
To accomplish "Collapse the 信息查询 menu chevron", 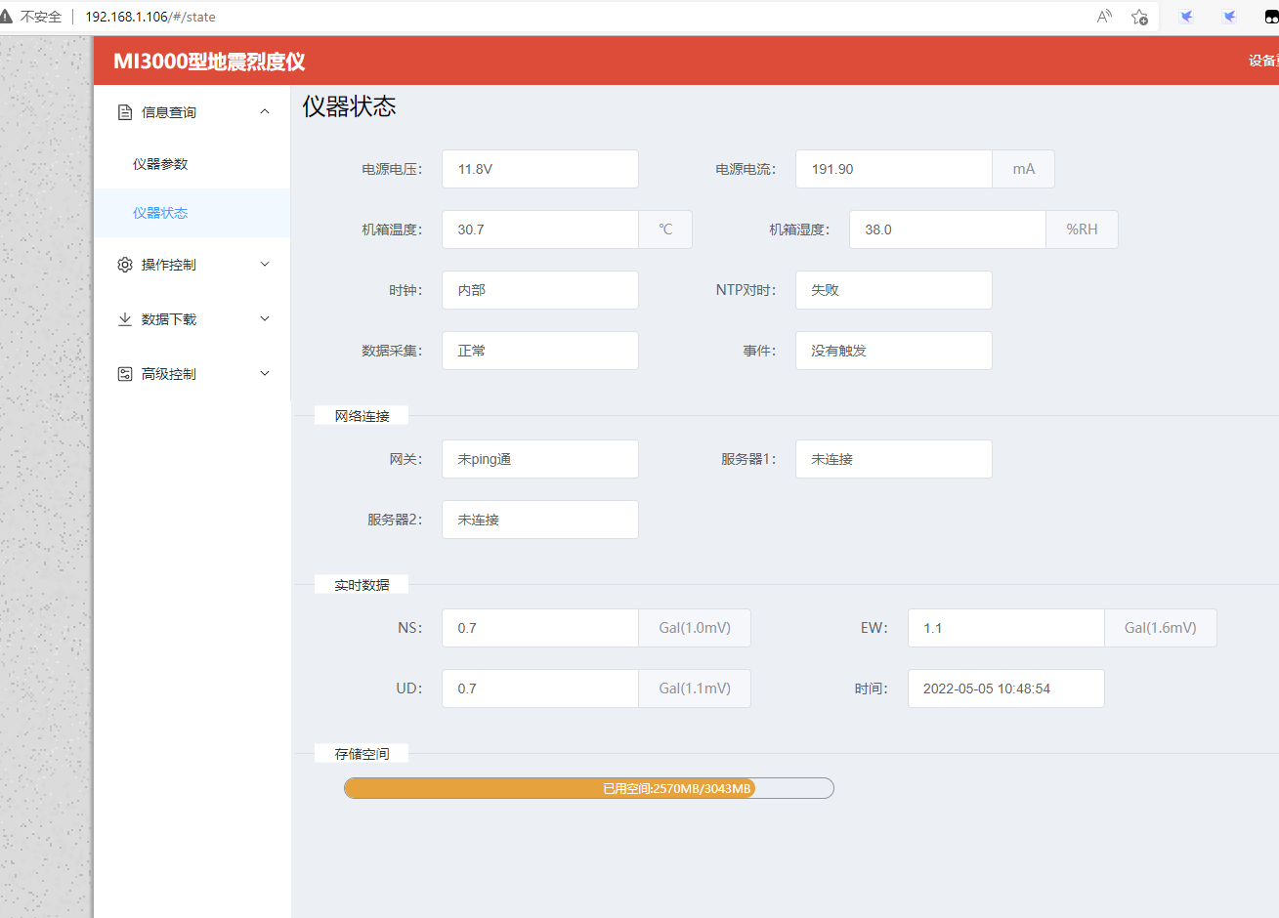I will pyautogui.click(x=265, y=112).
